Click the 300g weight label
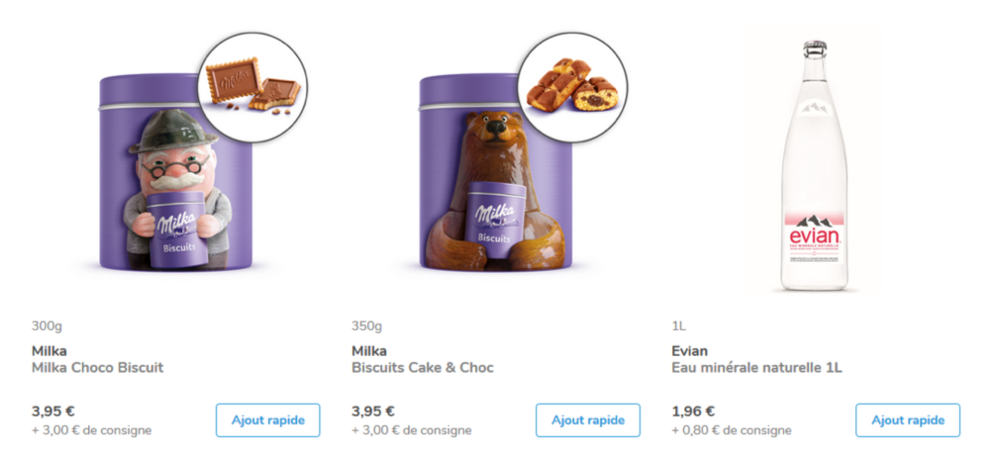The height and width of the screenshot is (461, 994). 47,326
